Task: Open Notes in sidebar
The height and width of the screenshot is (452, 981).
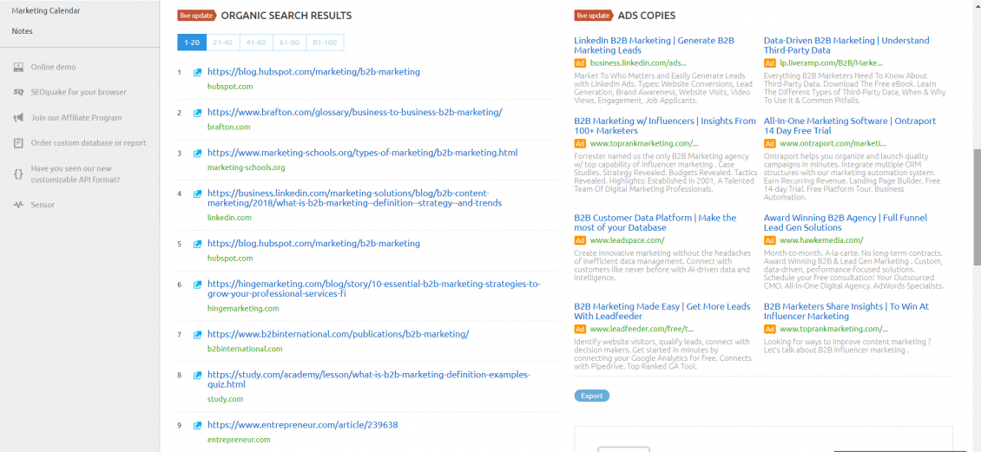Action: (x=22, y=31)
